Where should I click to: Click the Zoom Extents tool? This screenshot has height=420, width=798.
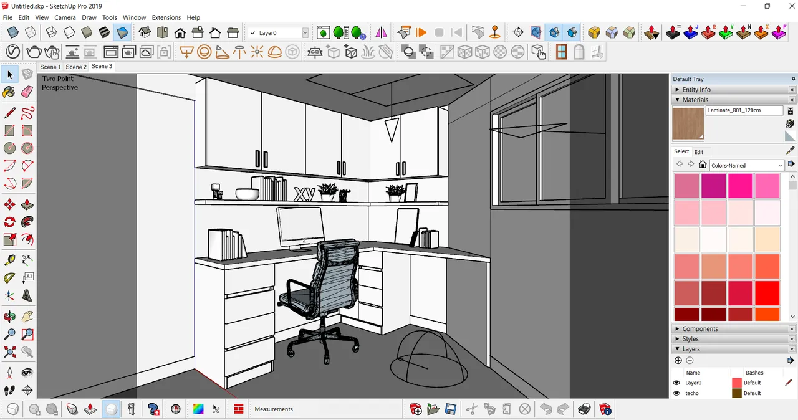[9, 352]
